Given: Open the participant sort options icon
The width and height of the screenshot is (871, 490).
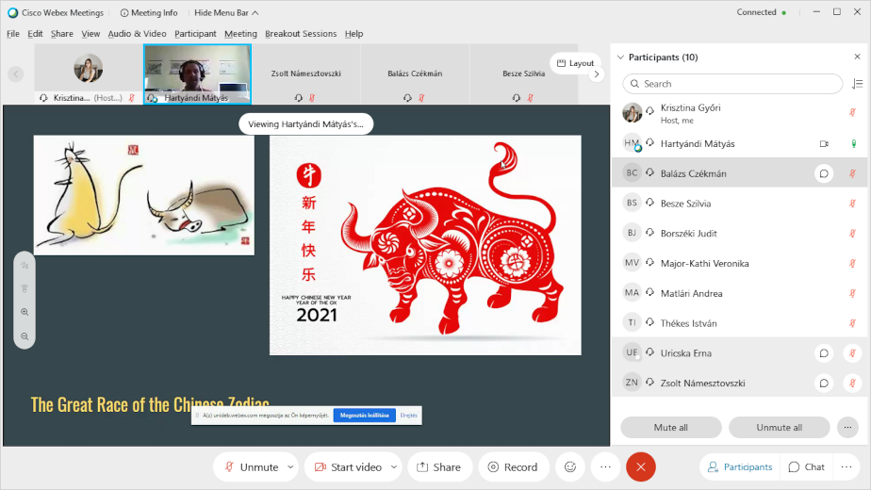Looking at the screenshot, I should [857, 84].
